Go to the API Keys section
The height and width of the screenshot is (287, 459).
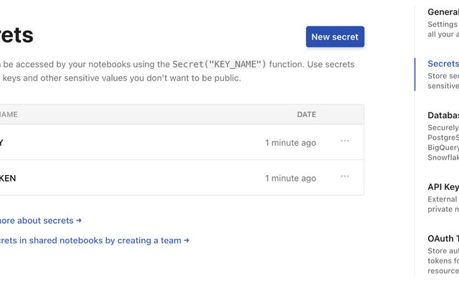[x=443, y=187]
